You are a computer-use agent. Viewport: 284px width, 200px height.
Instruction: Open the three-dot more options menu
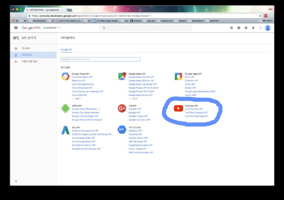[x=260, y=28]
